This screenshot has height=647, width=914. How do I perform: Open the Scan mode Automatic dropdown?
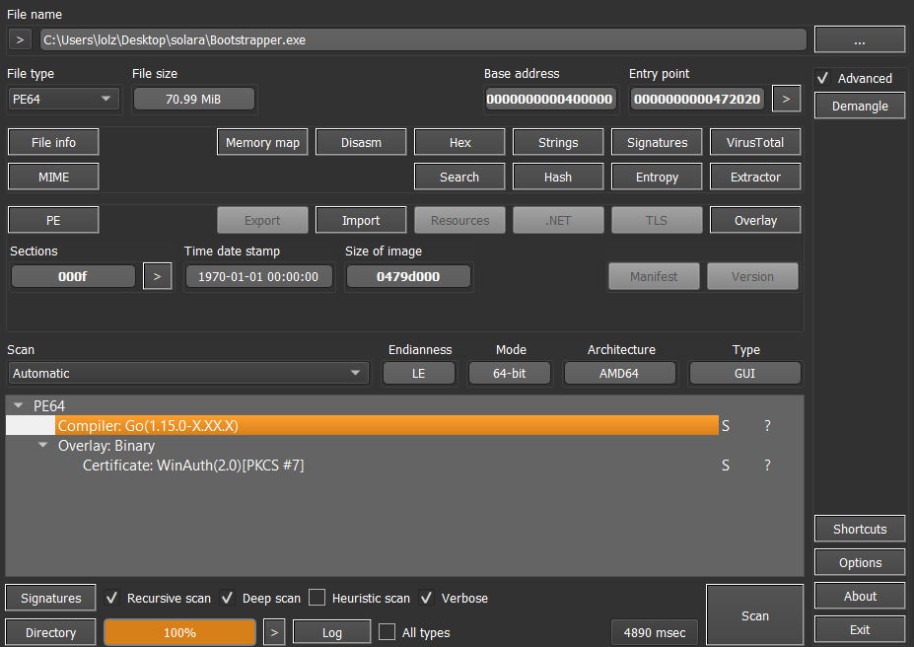click(187, 374)
